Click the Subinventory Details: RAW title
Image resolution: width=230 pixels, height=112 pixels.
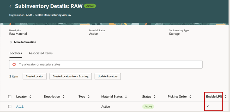tap(49, 6)
